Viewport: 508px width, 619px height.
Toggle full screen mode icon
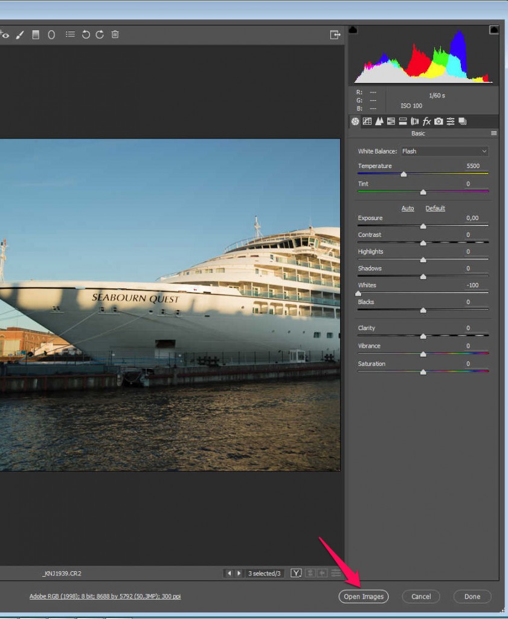tap(335, 35)
